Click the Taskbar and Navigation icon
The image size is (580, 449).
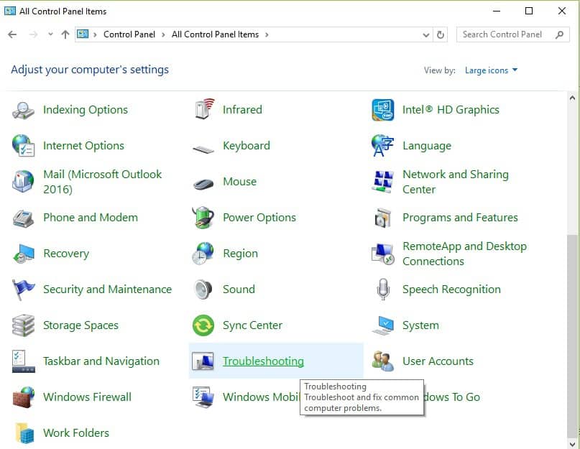[23, 361]
